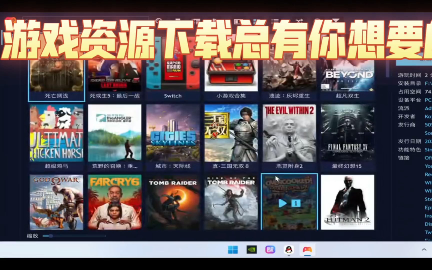Adjust the 缩放 zoom slider

coord(74,236)
